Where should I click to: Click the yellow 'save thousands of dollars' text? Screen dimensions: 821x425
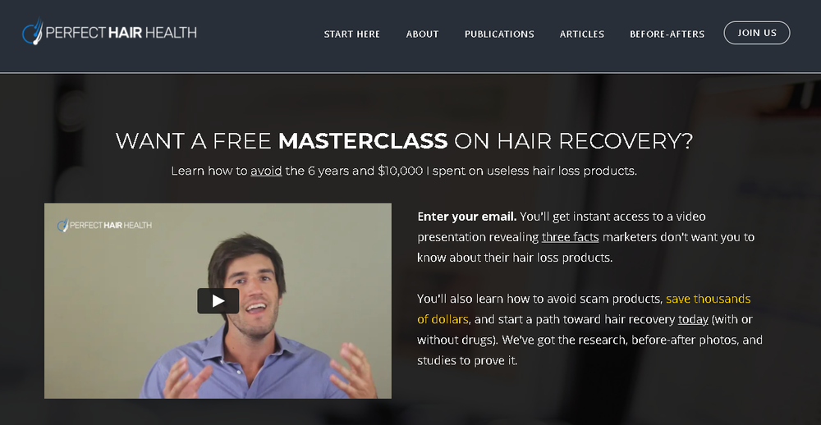(x=584, y=308)
